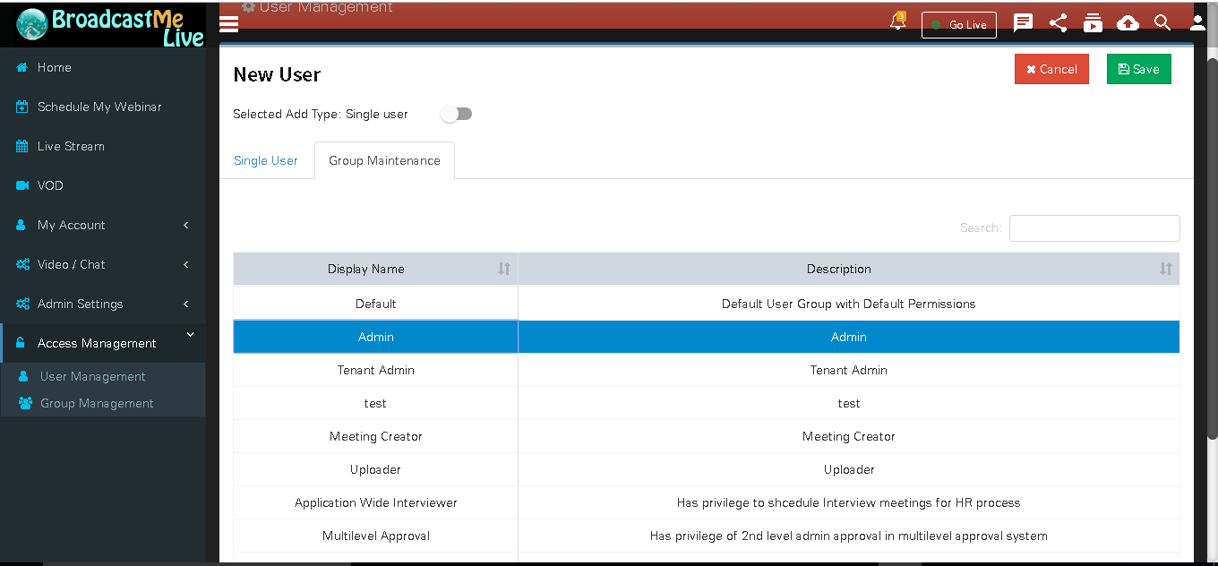Click the Video / Chat gears icon
Image resolution: width=1218 pixels, height=566 pixels.
(22, 264)
